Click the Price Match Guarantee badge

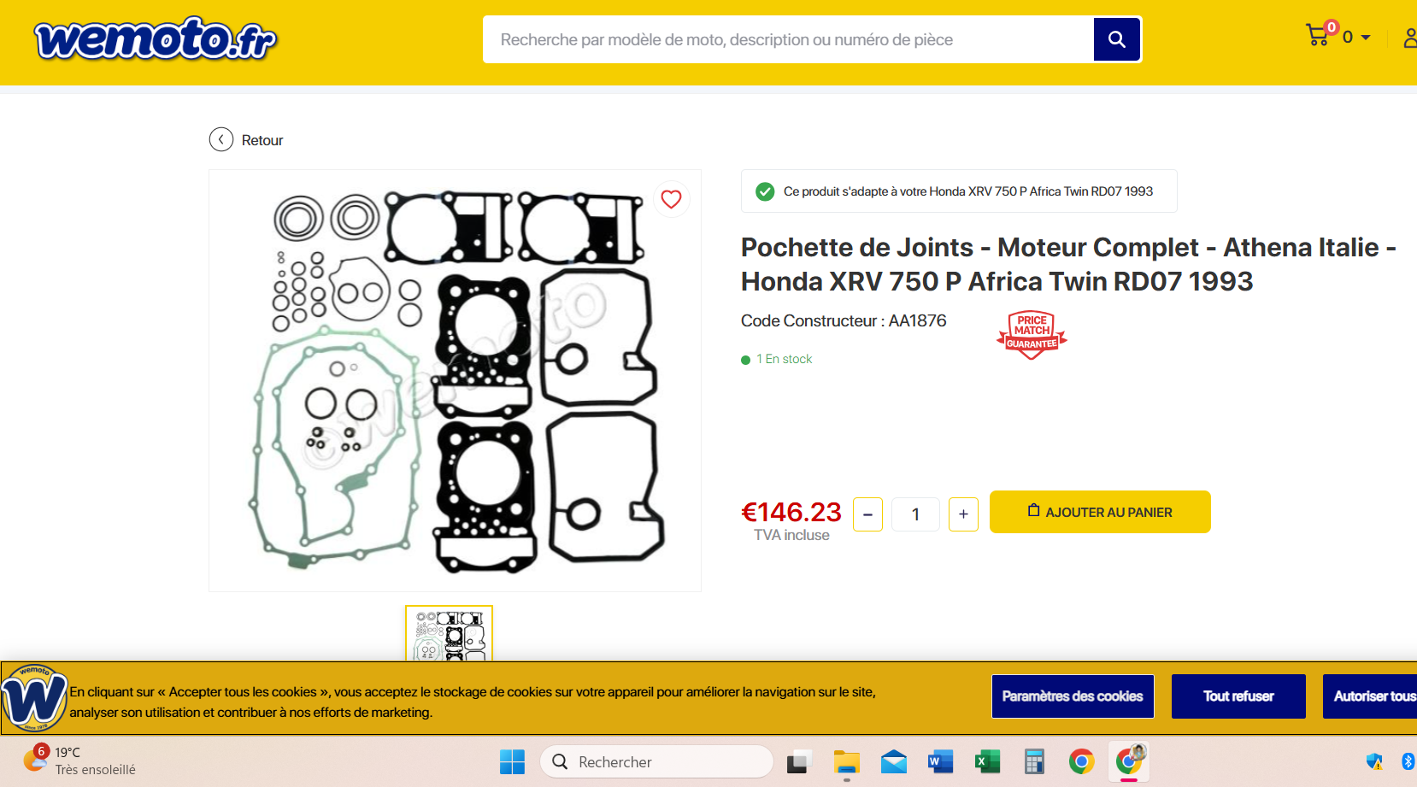(x=1032, y=335)
